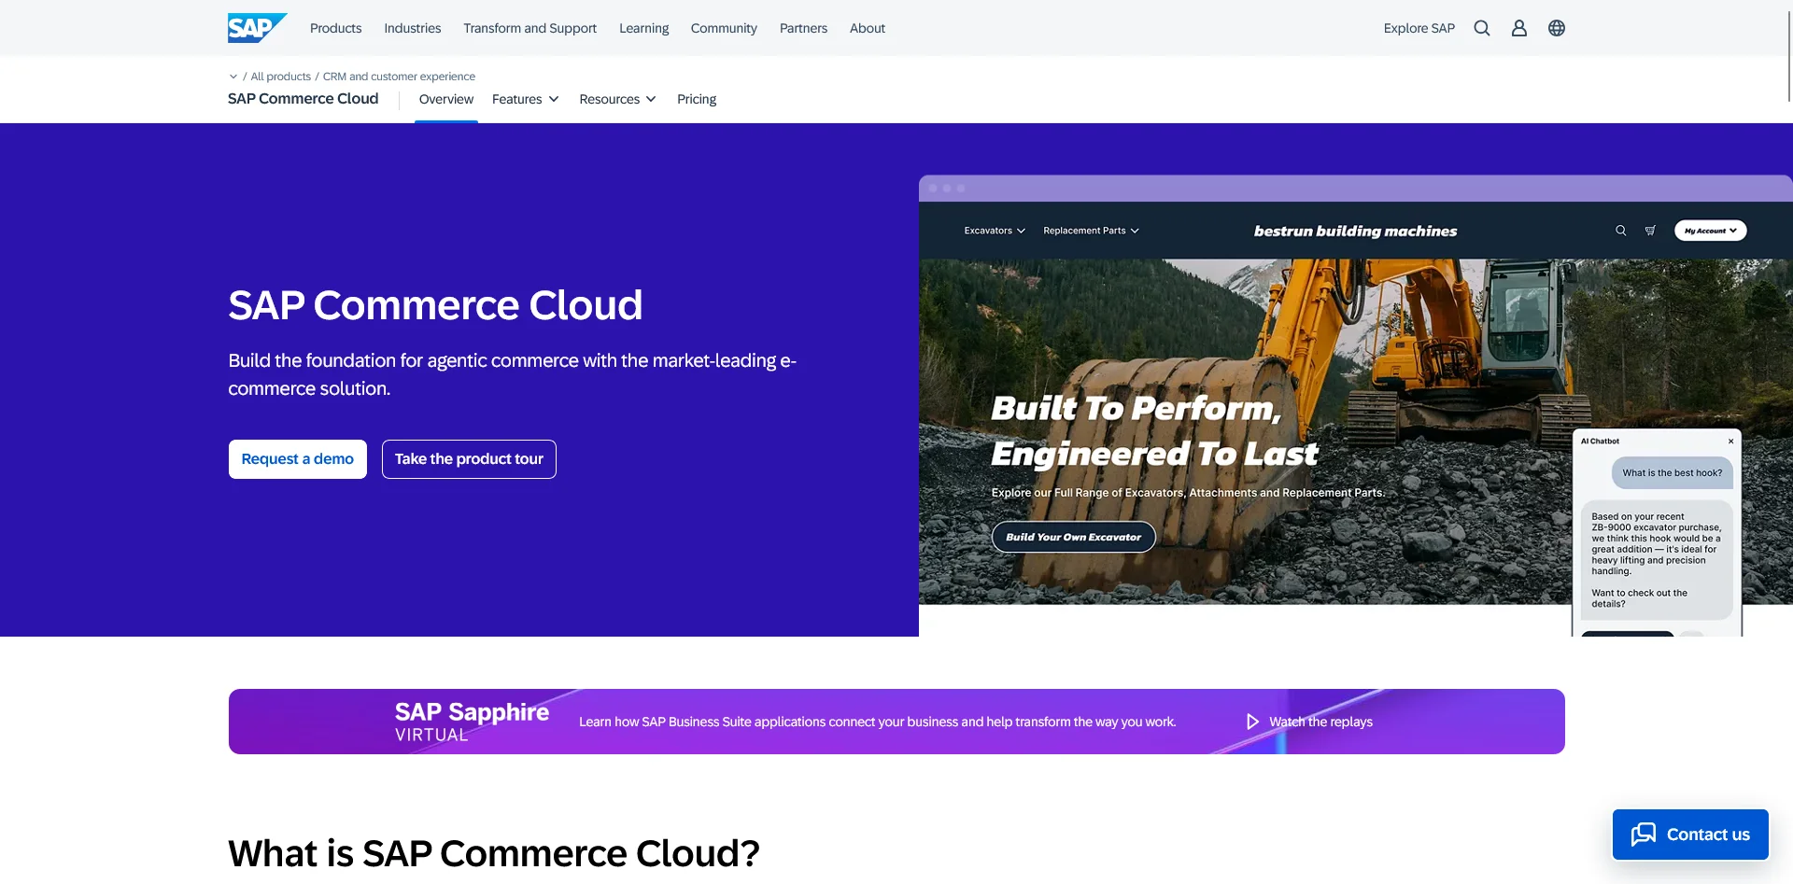Follow the All products breadcrumb link
This screenshot has width=1793, height=884.
point(281,77)
